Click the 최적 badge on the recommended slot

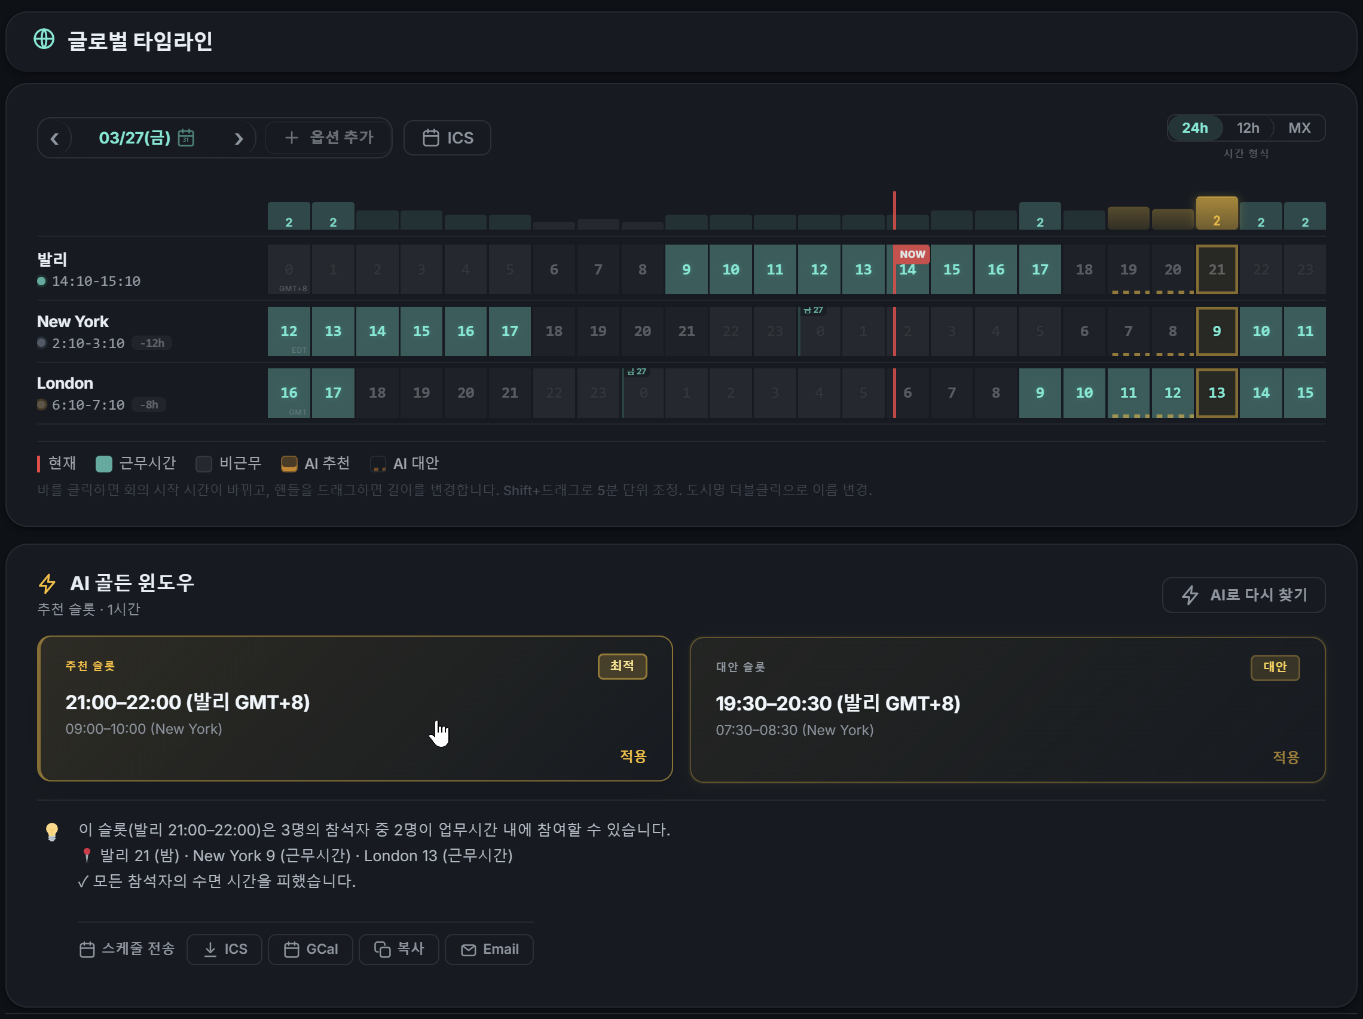pyautogui.click(x=622, y=666)
